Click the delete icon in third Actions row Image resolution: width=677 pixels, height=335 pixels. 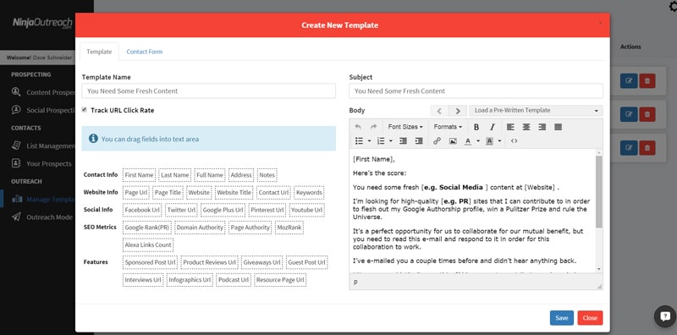point(647,148)
